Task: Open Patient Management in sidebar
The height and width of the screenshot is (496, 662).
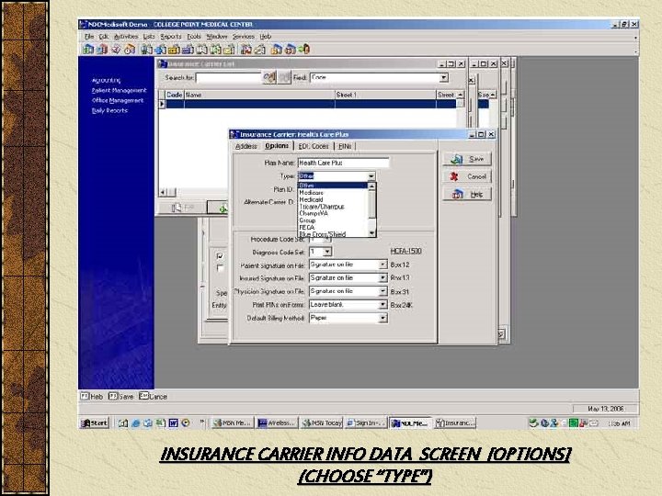Action: 119,90
